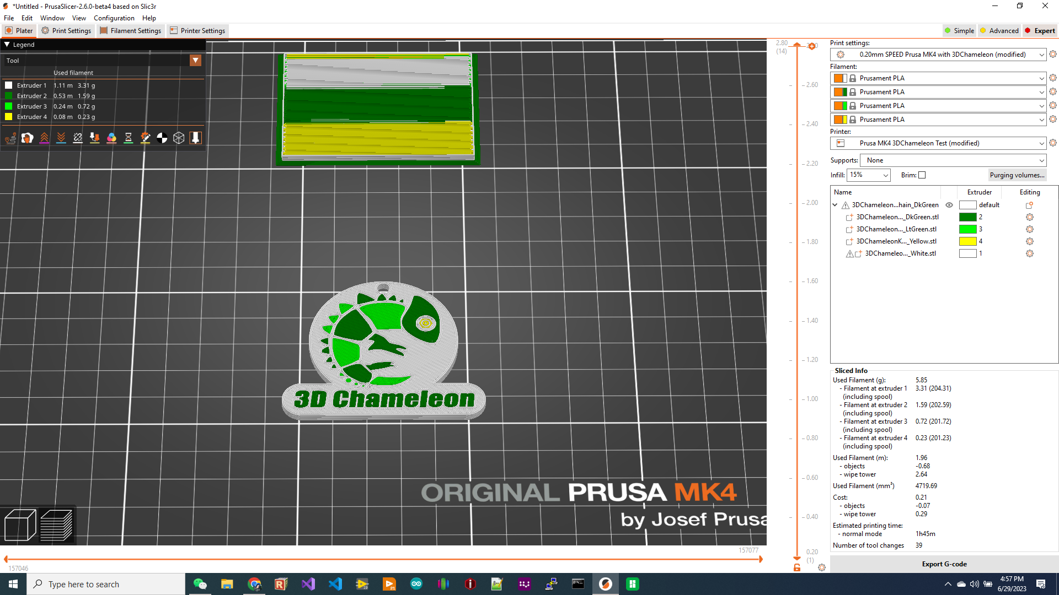Collapse the Legend panel triangle

tap(7, 45)
